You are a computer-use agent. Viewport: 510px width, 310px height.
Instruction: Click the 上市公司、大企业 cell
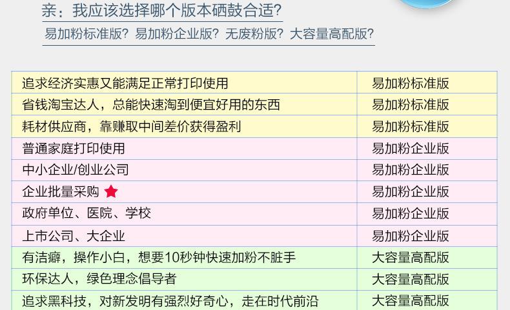pos(74,236)
